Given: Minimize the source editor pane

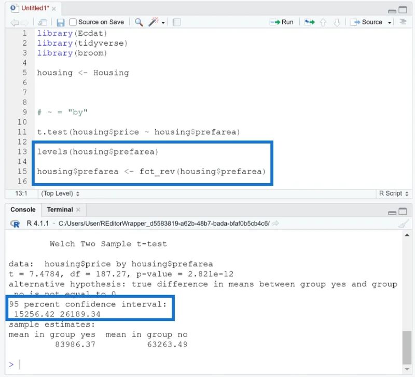Looking at the screenshot, I should click(392, 11).
